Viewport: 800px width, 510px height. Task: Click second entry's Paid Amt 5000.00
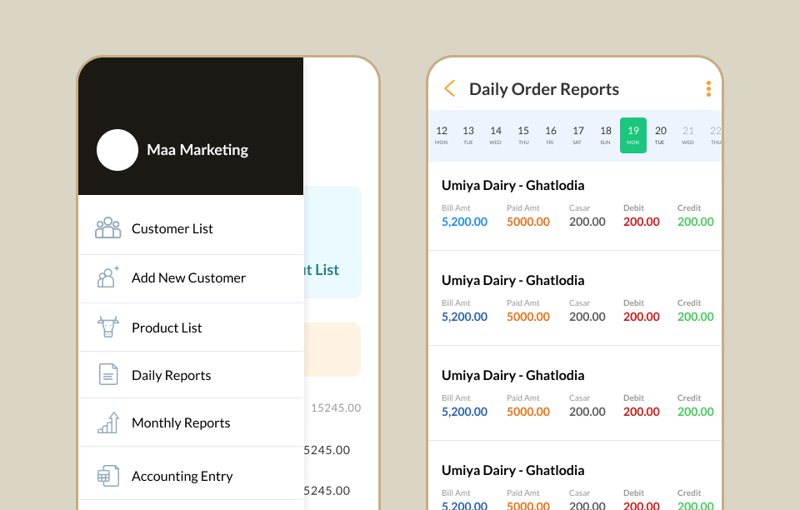[528, 317]
